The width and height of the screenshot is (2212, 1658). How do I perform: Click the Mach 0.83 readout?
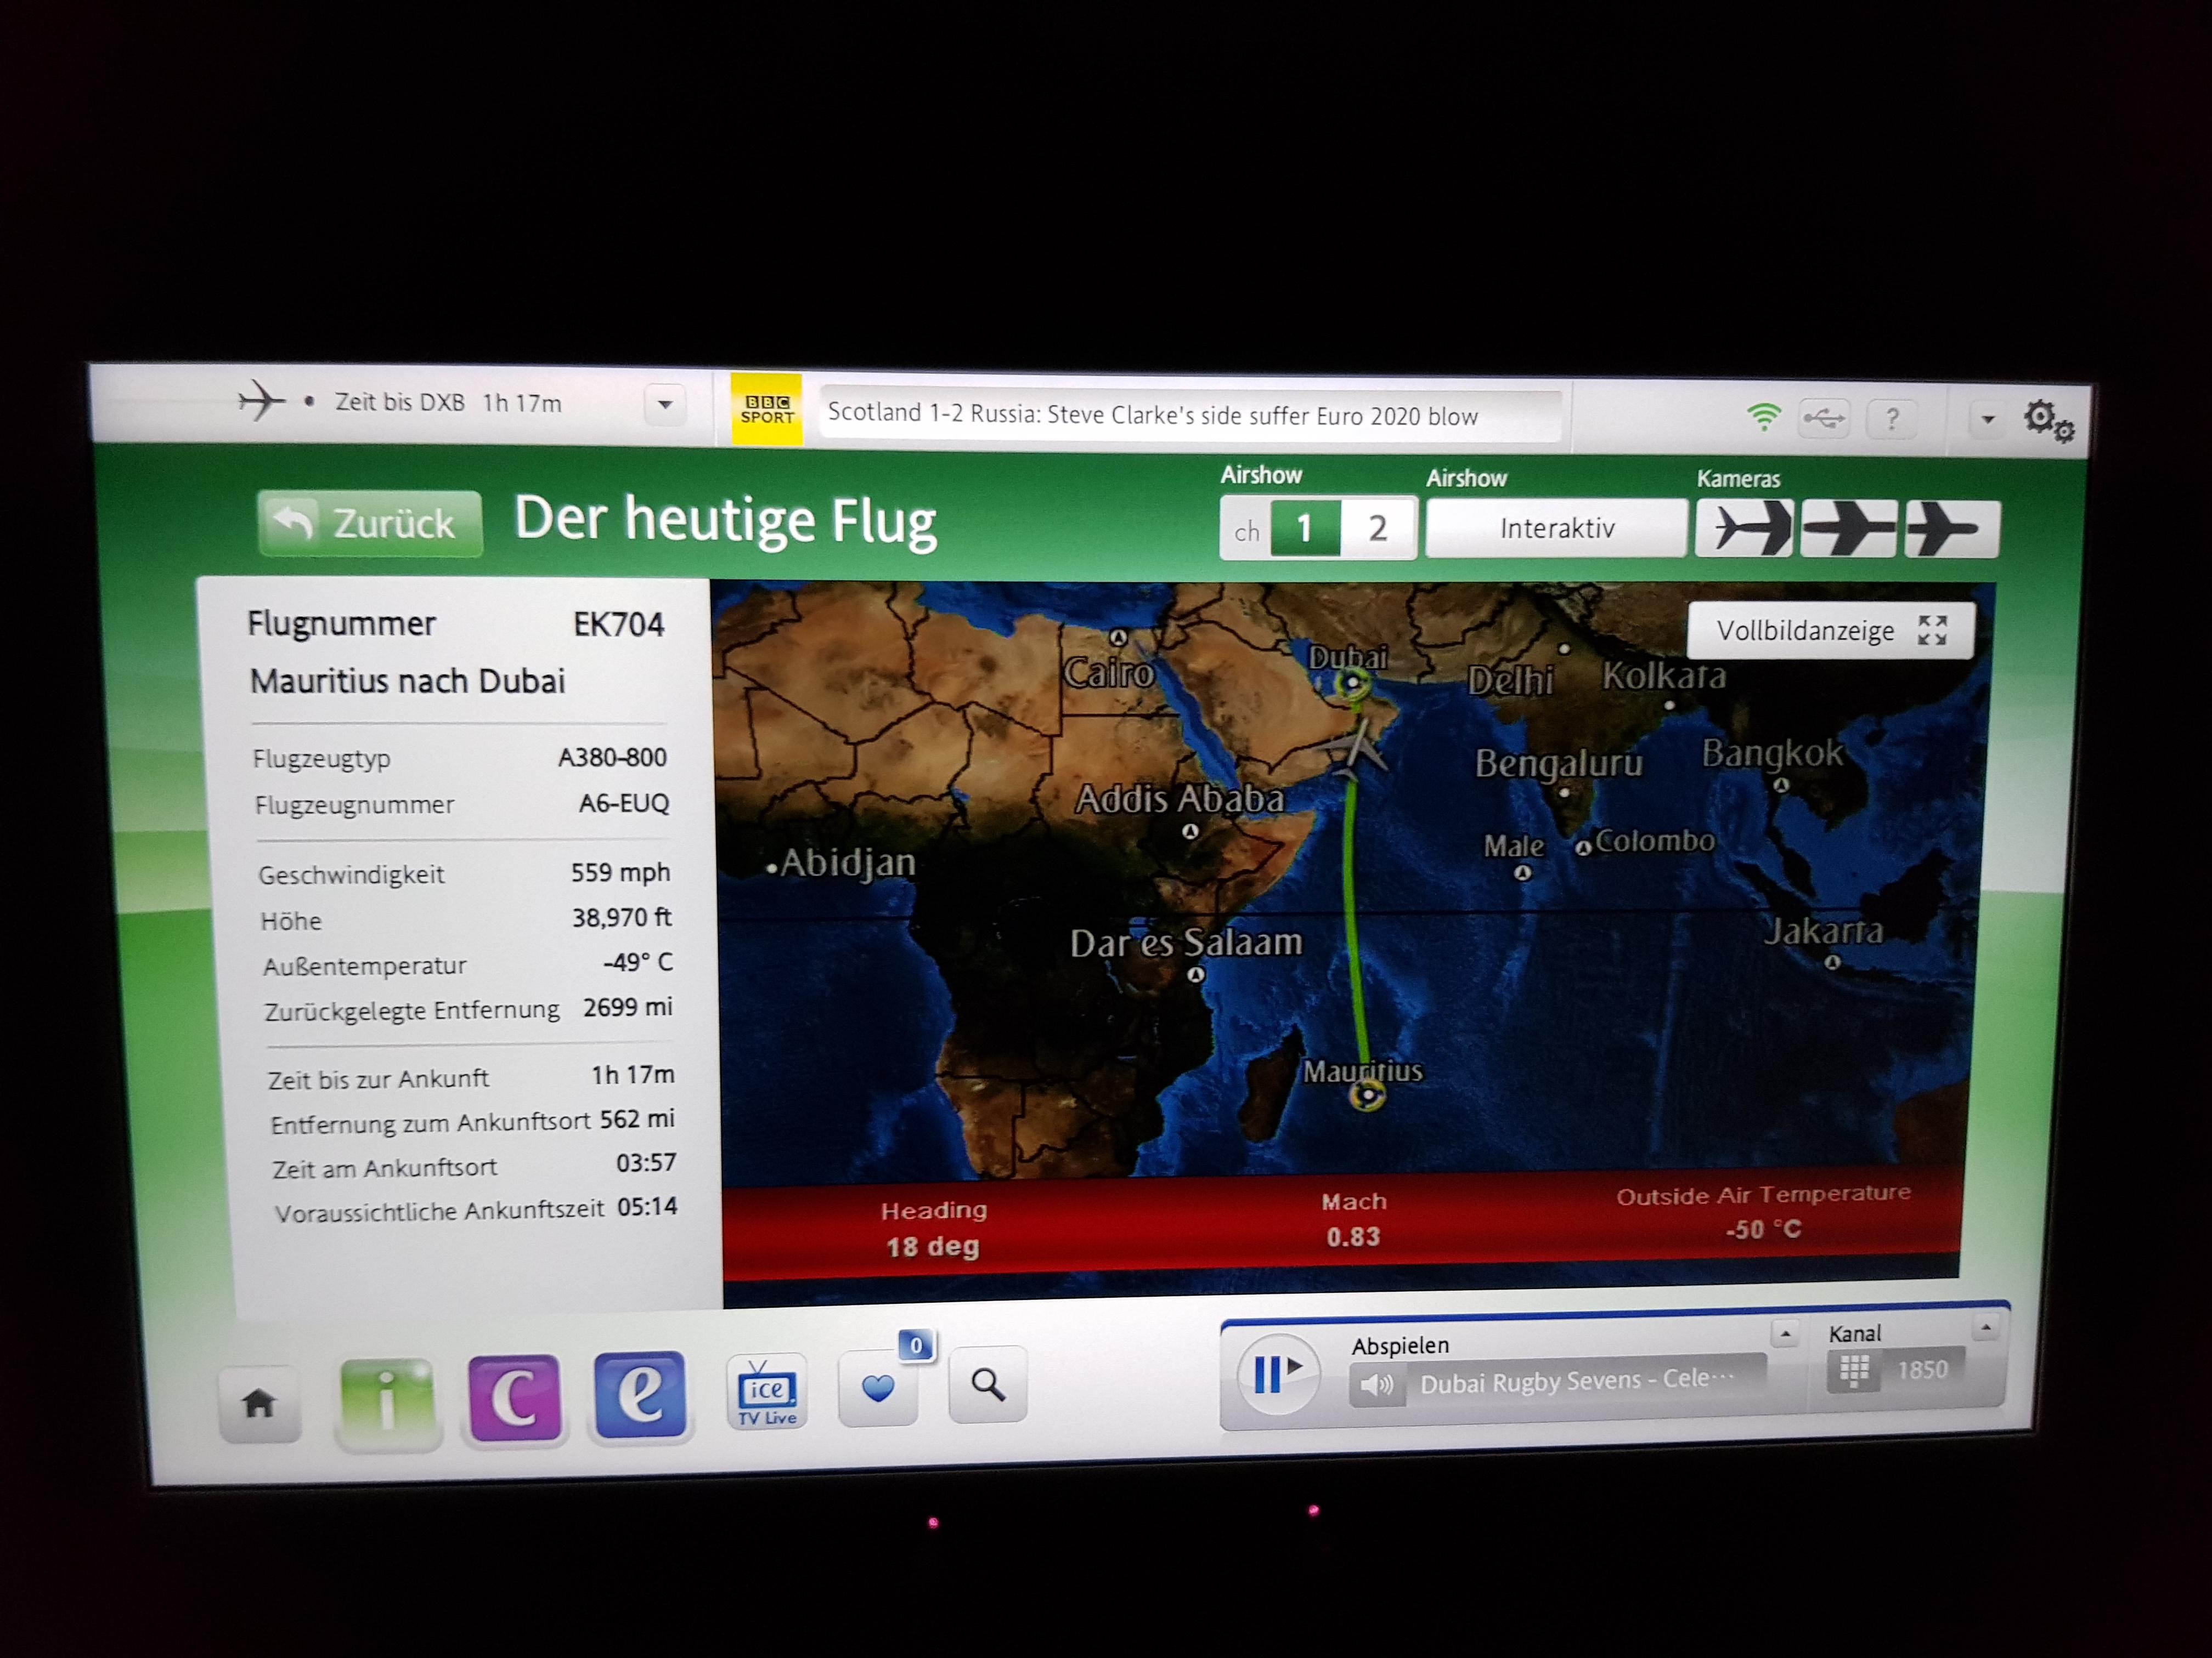click(x=1353, y=1219)
